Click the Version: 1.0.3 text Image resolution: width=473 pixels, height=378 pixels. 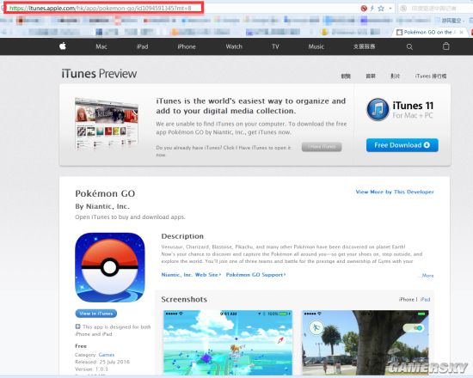(91, 369)
